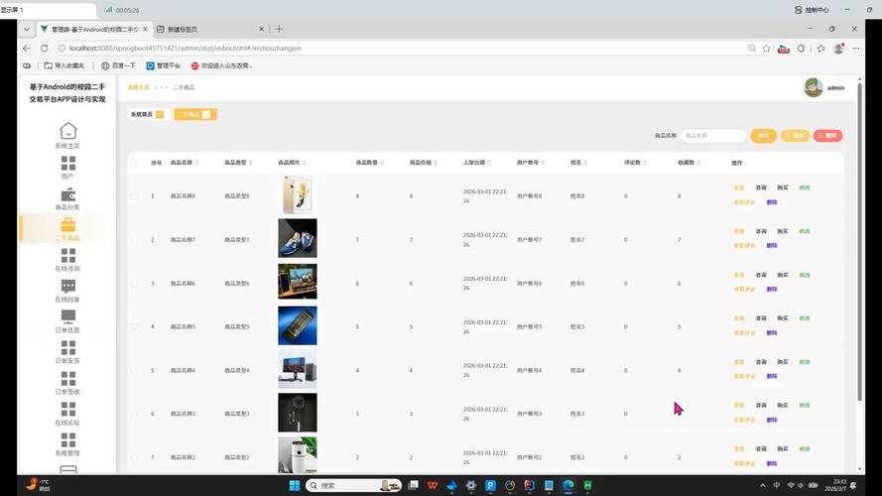Viewport: 882px width, 496px height.
Task: Open new browser tab with plus
Action: coord(279,29)
